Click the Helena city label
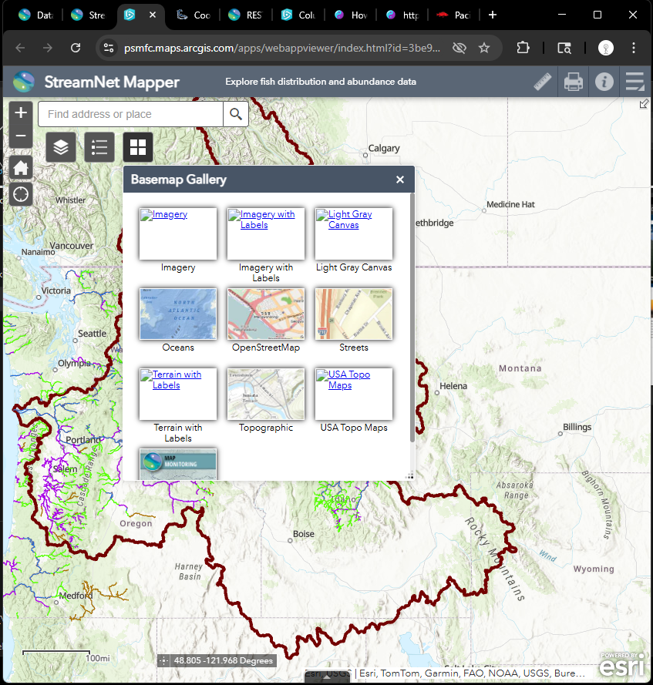653x685 pixels. [453, 386]
